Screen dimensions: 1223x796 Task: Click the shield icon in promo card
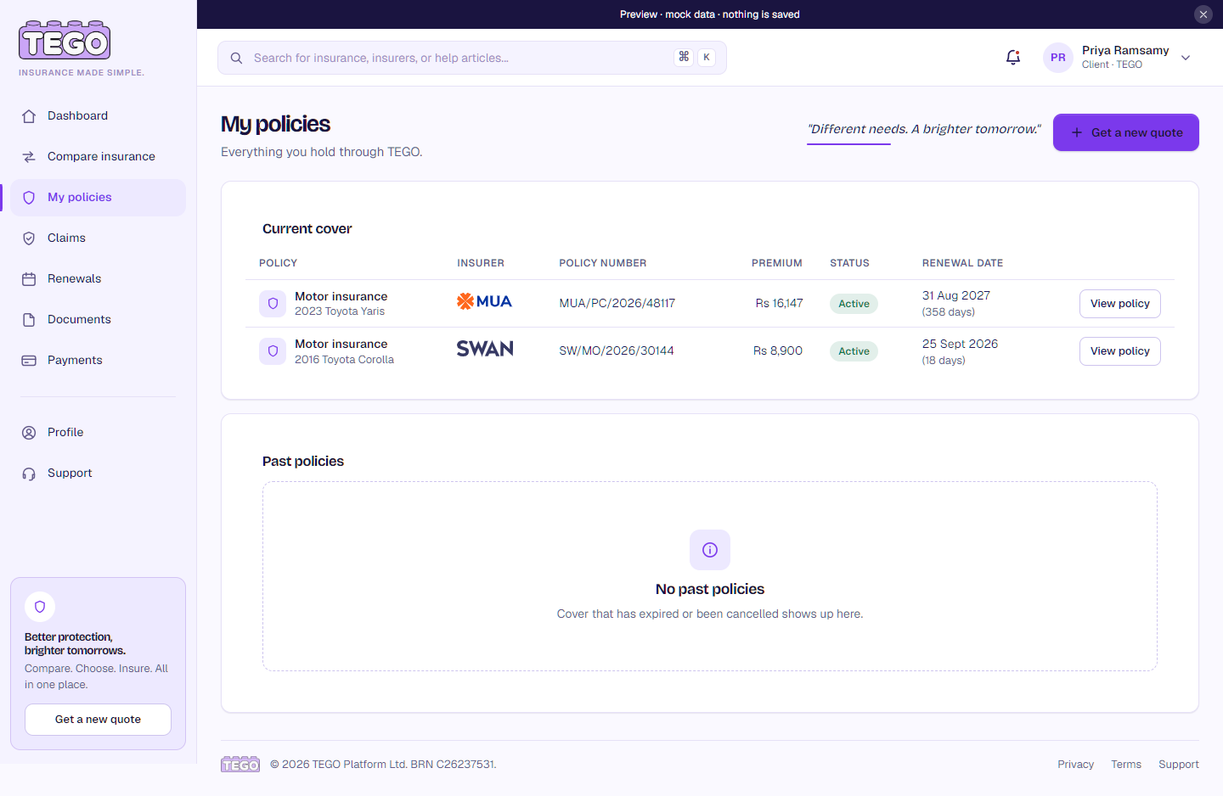click(40, 607)
